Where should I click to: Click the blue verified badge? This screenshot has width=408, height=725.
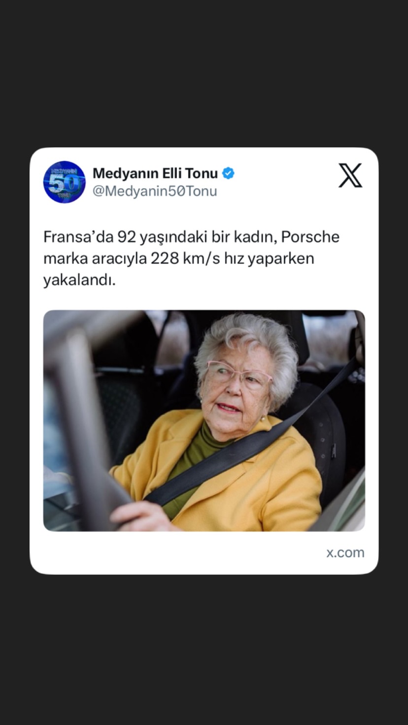point(228,173)
